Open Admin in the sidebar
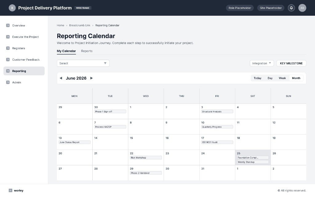315x197 pixels. click(x=24, y=82)
